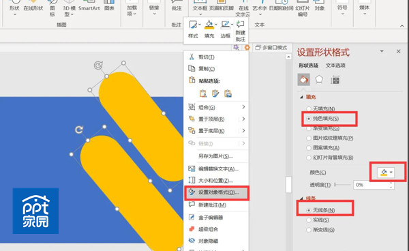Choose 另存为图片(S)... menu entry
The height and width of the screenshot is (251, 409).
point(216,156)
